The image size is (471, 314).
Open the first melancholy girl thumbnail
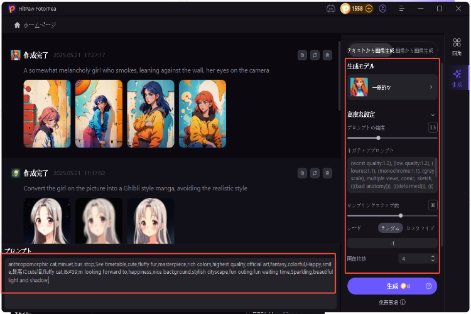coord(47,104)
